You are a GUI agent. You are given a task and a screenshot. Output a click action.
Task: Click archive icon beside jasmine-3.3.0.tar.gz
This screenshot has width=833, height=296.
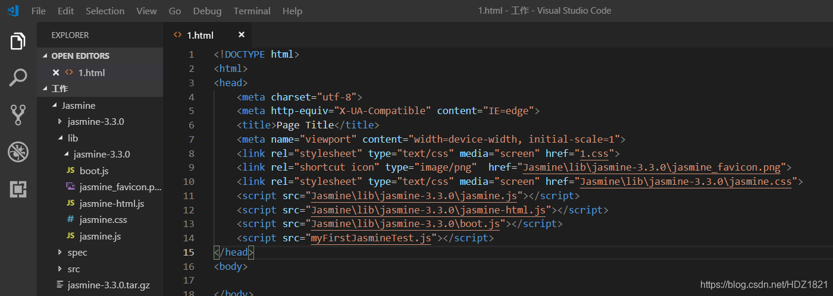click(x=59, y=285)
